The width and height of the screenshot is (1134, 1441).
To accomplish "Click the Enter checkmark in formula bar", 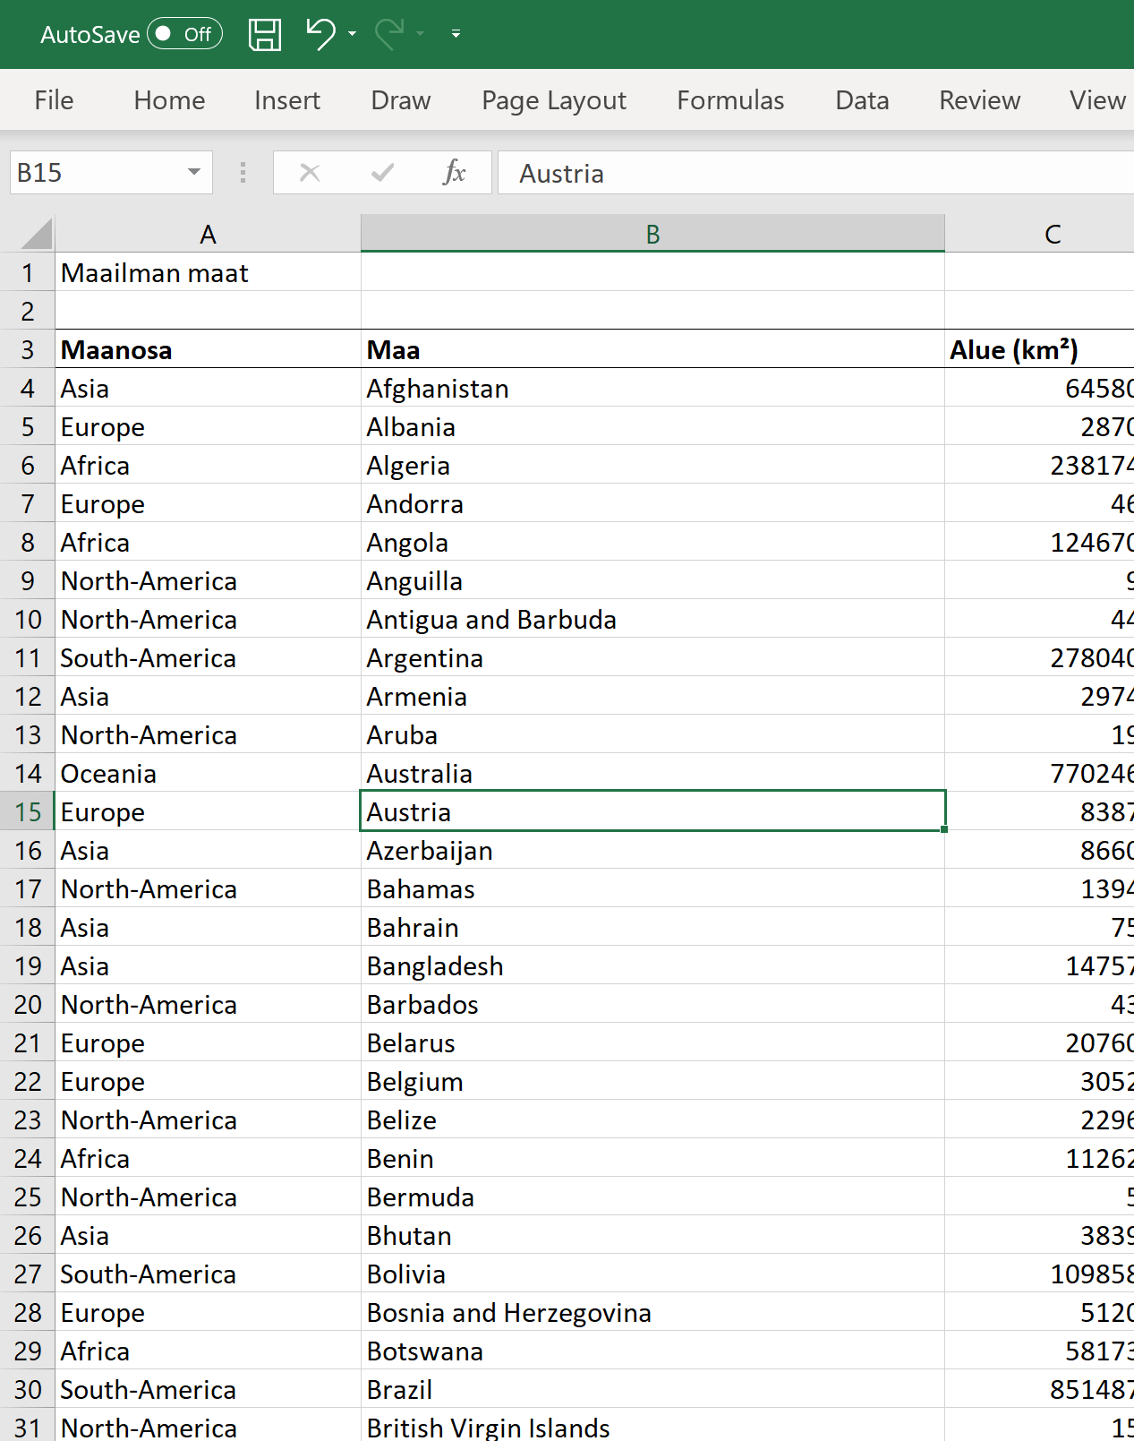I will [x=382, y=172].
